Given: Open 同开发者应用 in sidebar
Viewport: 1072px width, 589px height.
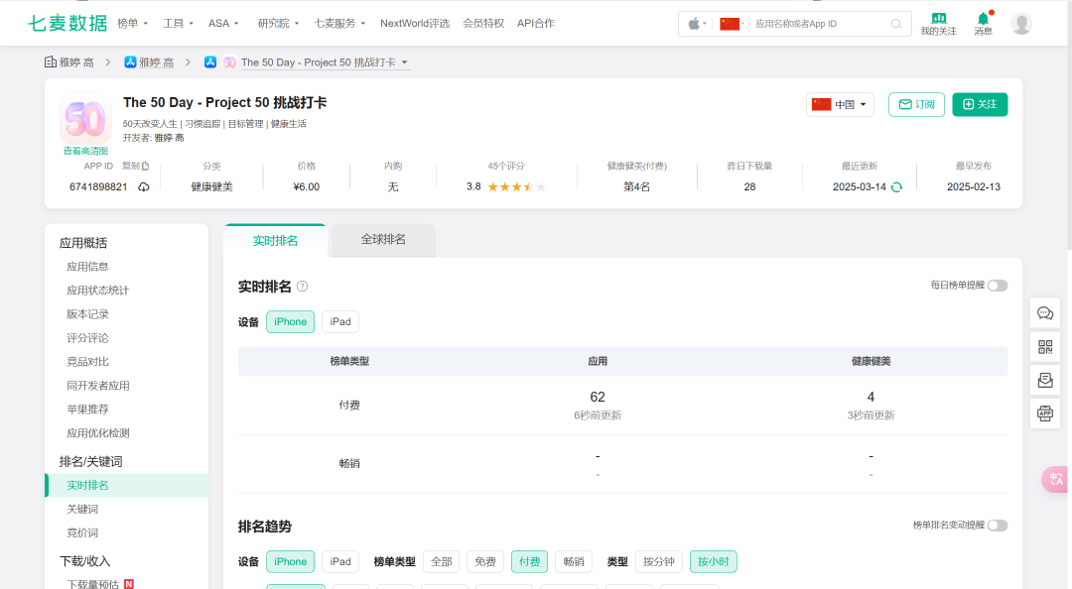Looking at the screenshot, I should pos(97,386).
